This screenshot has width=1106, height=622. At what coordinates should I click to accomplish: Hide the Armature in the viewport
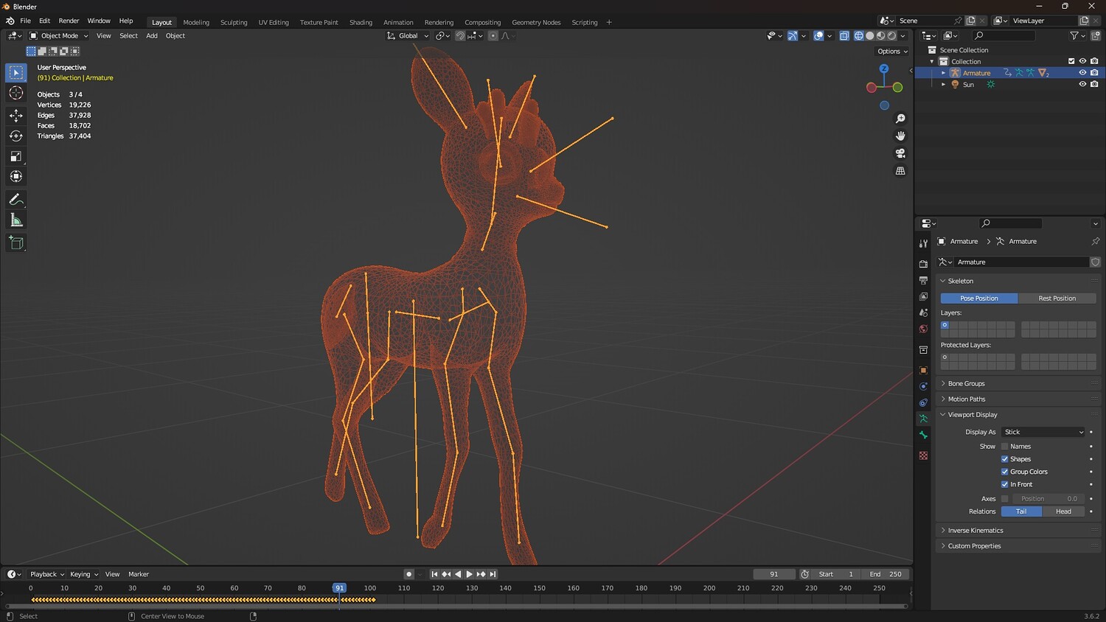pos(1082,73)
